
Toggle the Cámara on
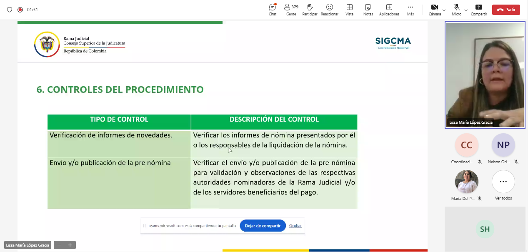[x=435, y=10]
